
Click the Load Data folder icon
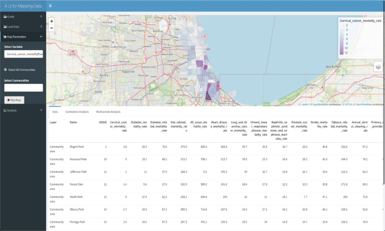pos(5,26)
